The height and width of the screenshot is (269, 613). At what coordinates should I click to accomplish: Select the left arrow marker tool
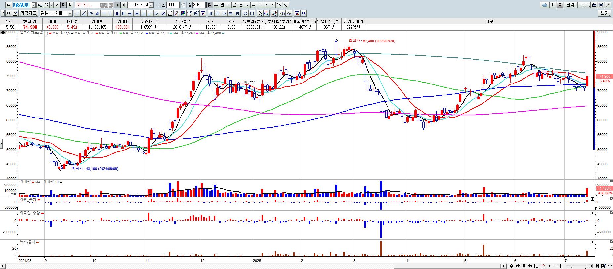[x=224, y=13]
